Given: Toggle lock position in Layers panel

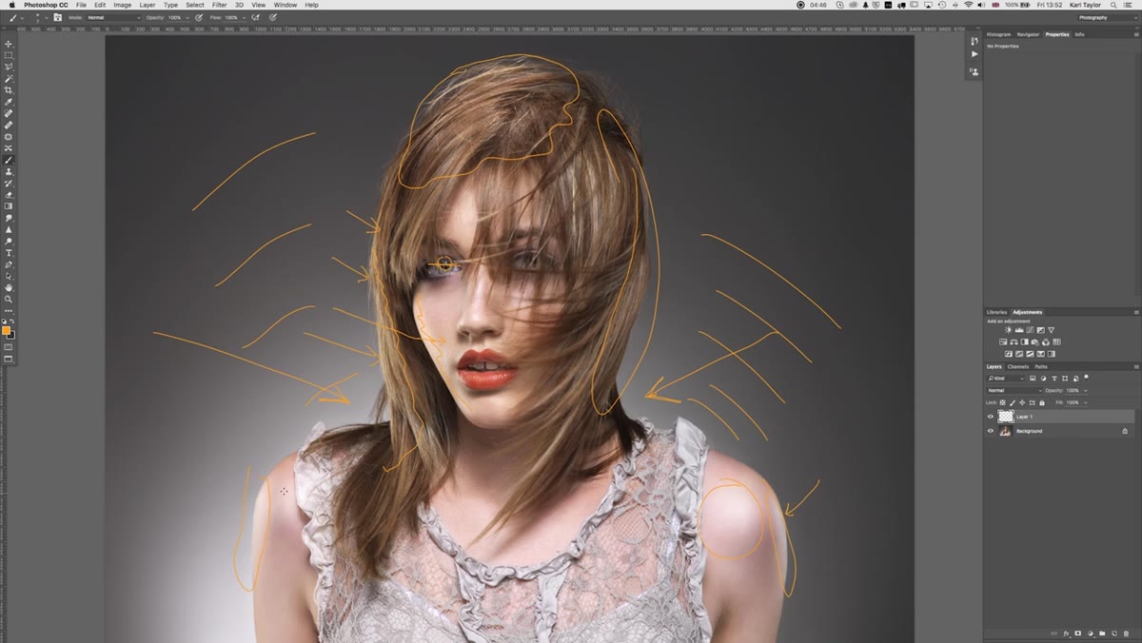Looking at the screenshot, I should tap(1022, 402).
